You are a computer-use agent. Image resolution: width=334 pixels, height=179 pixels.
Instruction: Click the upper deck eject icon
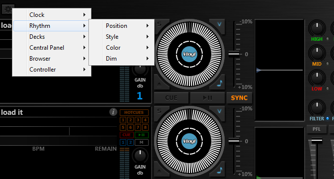(160, 85)
